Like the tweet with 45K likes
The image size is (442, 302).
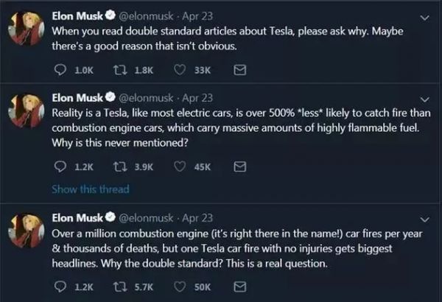pos(179,167)
